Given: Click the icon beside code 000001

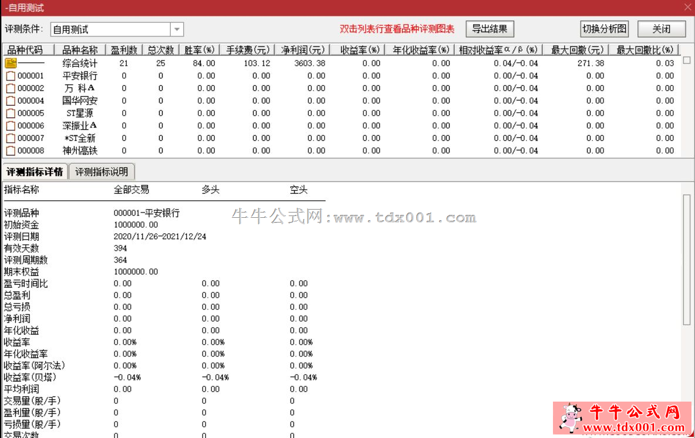Looking at the screenshot, I should [10, 76].
